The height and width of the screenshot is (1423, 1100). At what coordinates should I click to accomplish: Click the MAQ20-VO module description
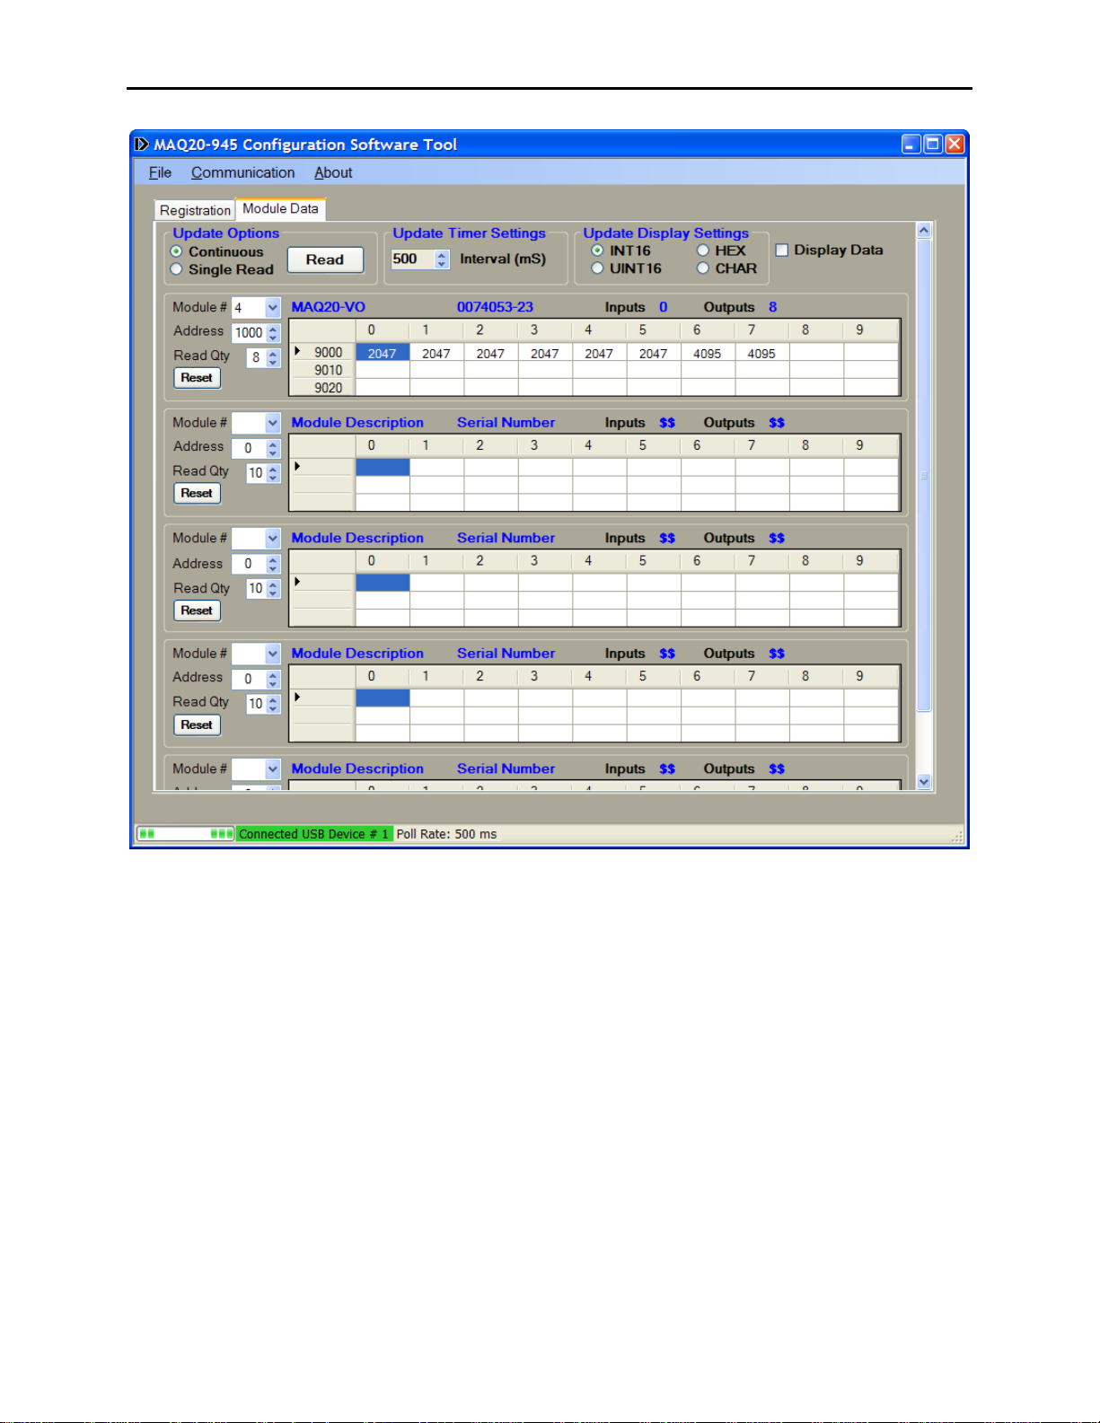point(328,307)
